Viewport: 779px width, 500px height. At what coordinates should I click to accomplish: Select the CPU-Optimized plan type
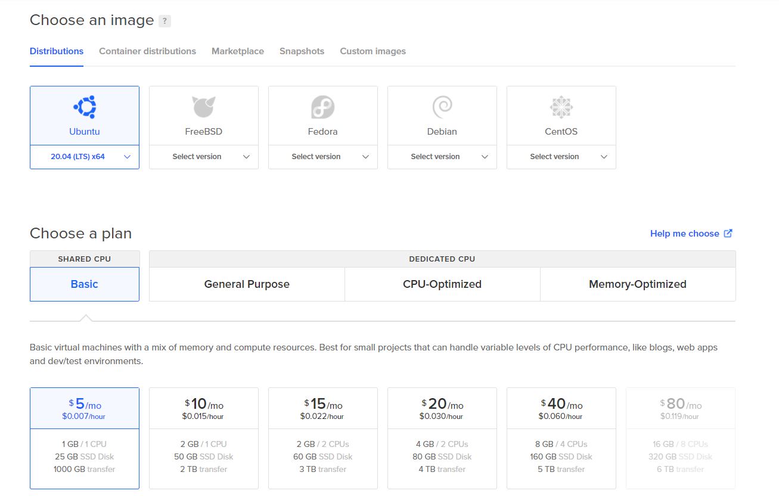tap(442, 284)
